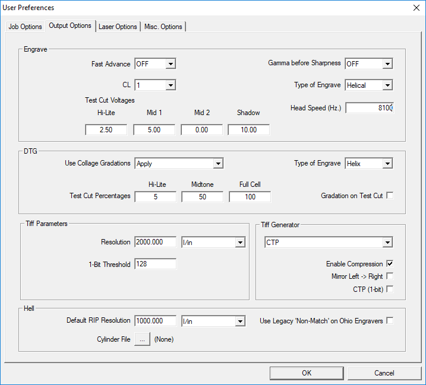Click the Head Speed (Hz.) input field
Viewport: 426px width, 385px height.
tap(369, 108)
